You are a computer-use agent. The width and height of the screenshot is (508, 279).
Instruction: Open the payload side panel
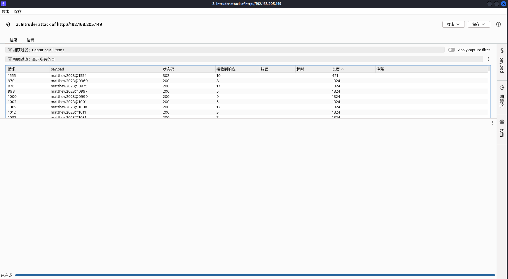(x=502, y=61)
